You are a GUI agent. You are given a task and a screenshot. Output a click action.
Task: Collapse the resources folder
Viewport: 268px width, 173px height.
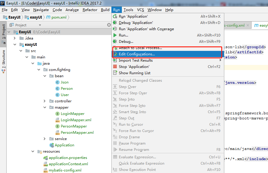(33, 151)
